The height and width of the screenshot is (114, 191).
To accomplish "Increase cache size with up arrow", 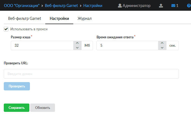I will 77,43.
